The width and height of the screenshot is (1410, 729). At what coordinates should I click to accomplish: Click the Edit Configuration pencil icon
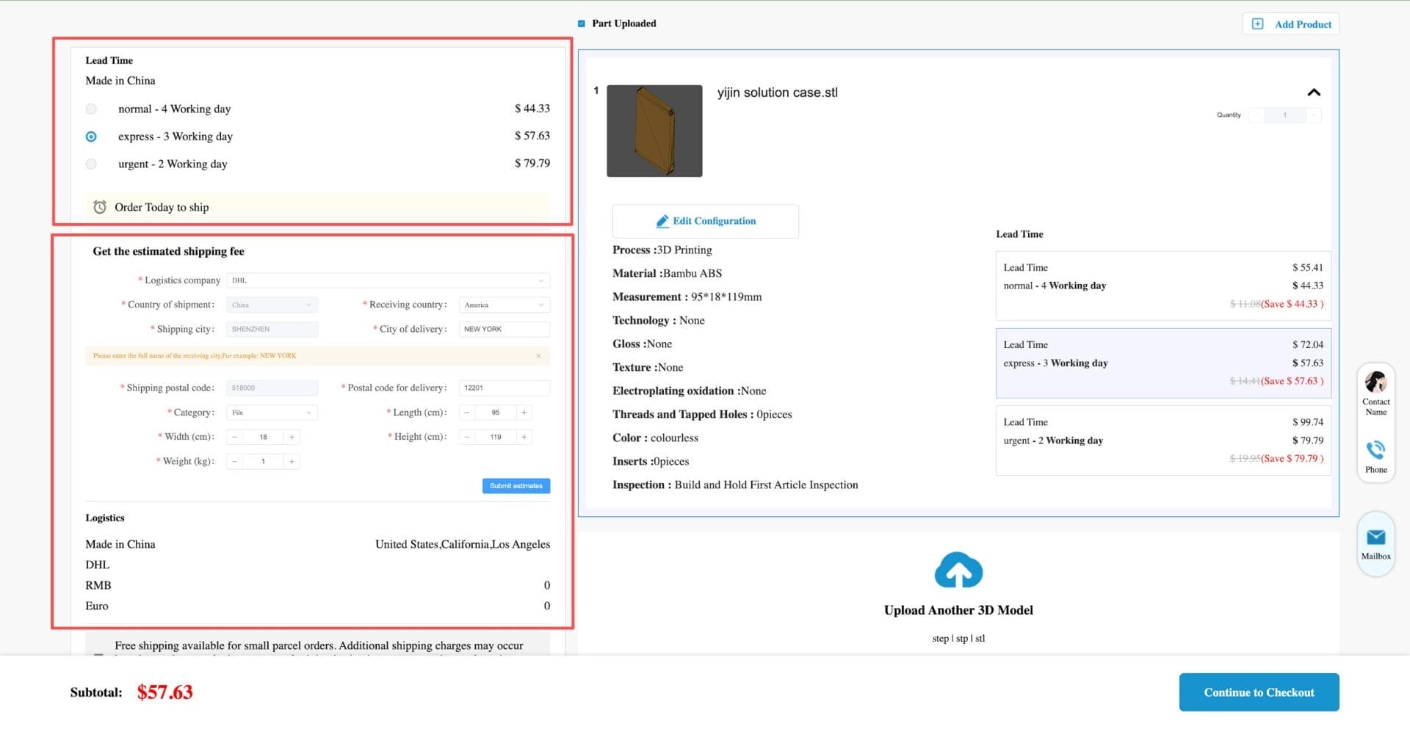pos(662,221)
